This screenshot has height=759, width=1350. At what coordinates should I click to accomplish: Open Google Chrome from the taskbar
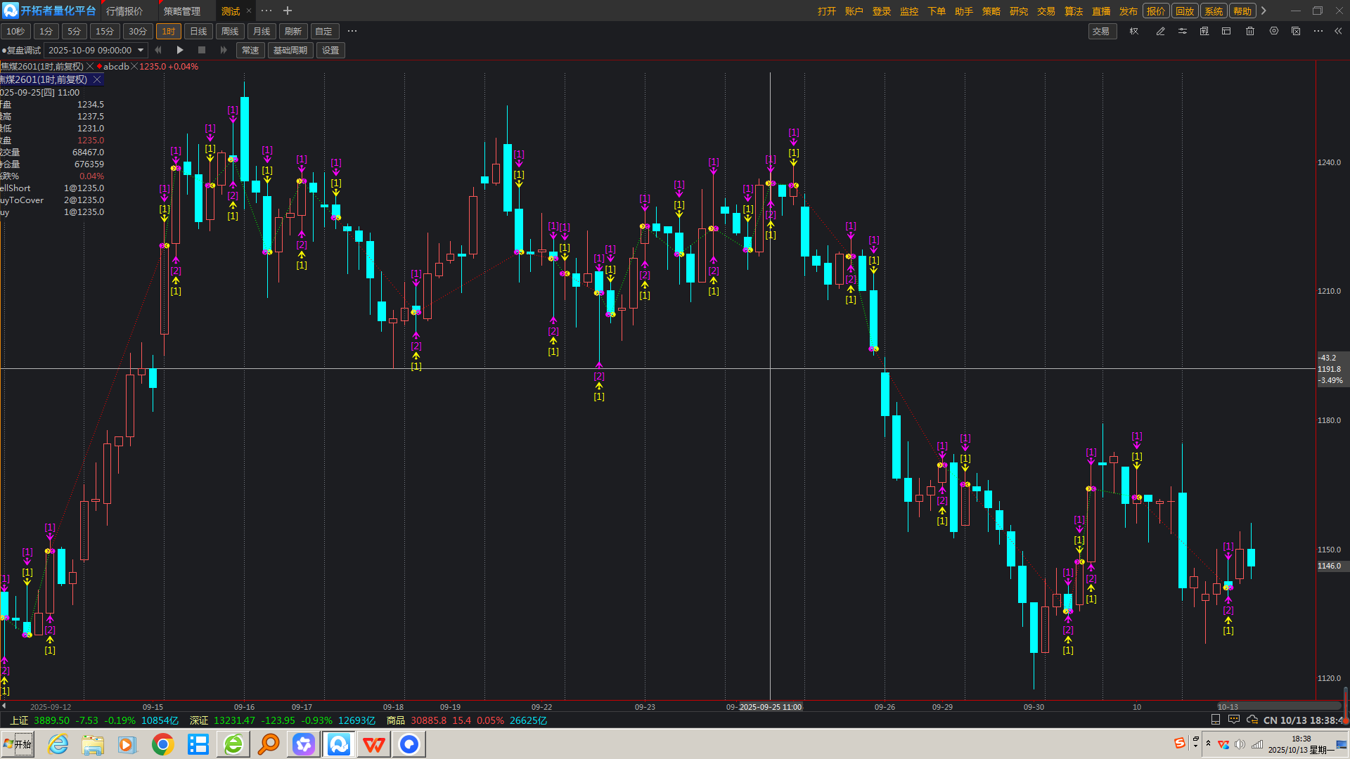[x=163, y=744]
